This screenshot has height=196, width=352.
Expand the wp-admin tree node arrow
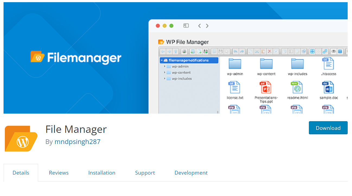(164, 66)
